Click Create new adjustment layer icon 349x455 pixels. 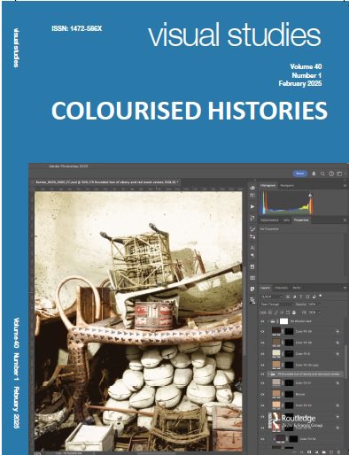317,452
